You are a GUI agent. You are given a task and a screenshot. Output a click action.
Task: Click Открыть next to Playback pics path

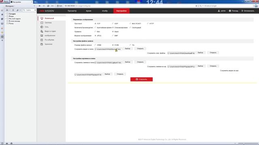pyautogui.click(x=213, y=66)
